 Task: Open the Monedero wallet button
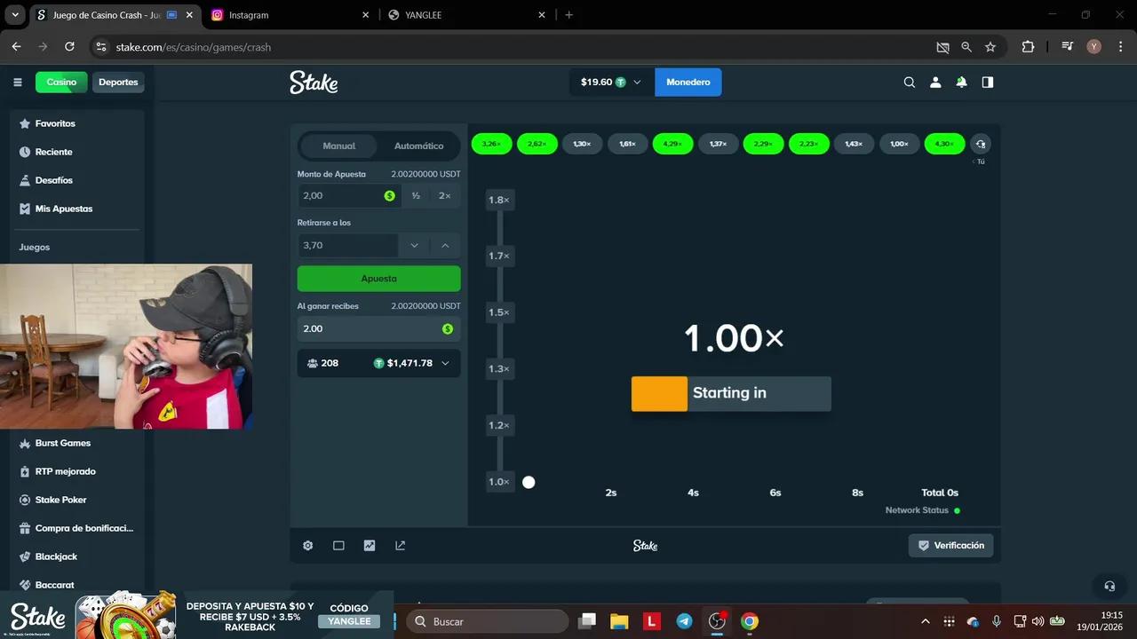point(688,83)
